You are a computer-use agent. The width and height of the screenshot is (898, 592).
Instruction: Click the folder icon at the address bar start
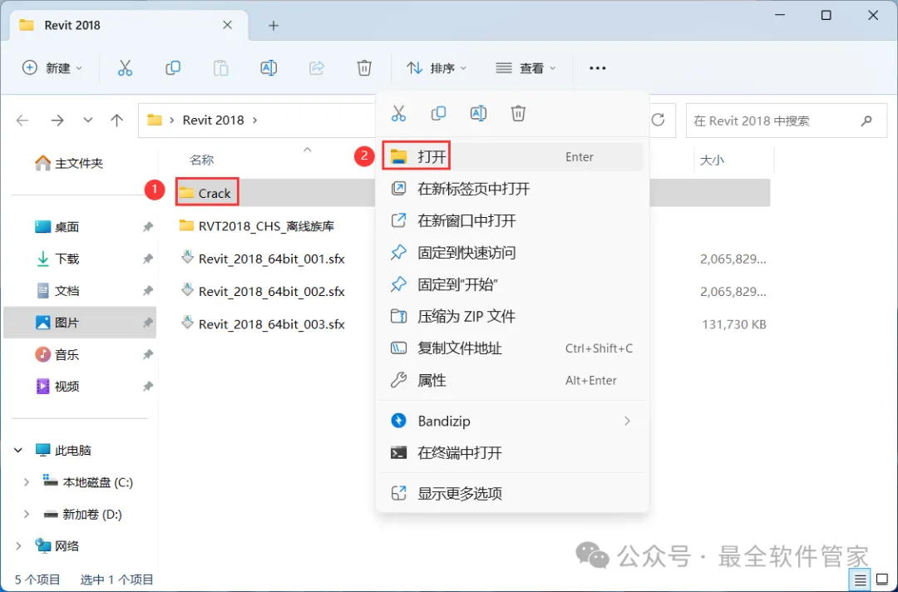coord(155,120)
